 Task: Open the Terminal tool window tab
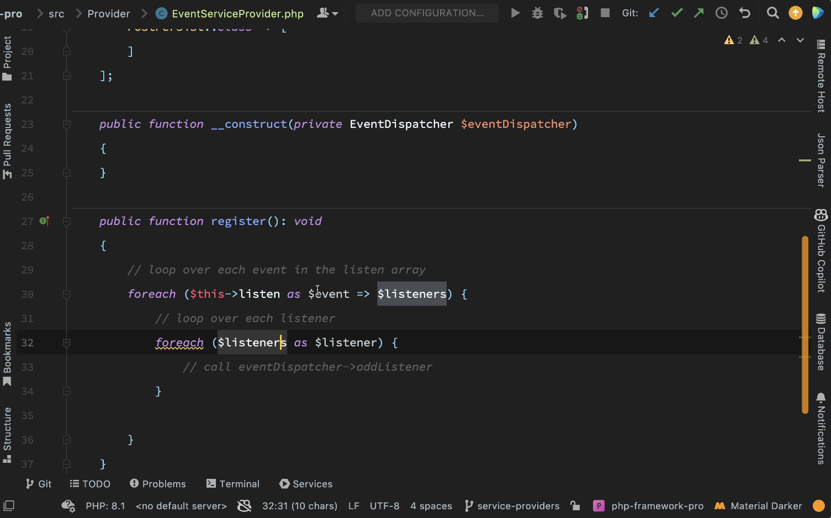click(232, 484)
